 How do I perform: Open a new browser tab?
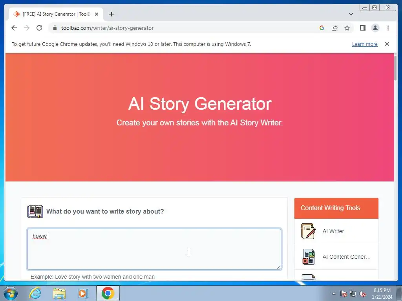click(111, 14)
